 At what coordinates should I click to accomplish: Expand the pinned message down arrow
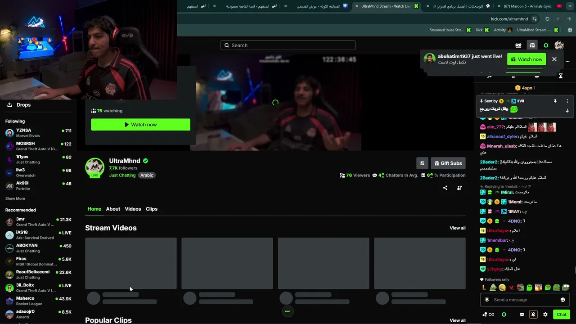(567, 111)
